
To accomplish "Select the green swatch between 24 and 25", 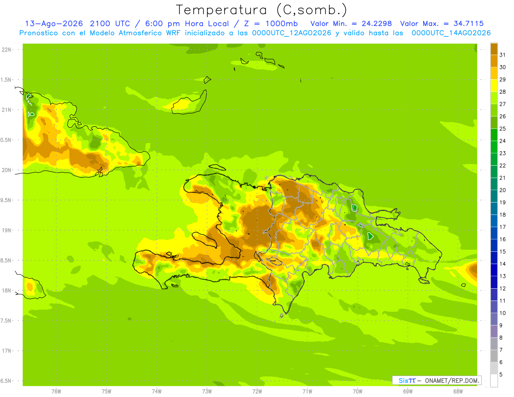I will click(494, 135).
